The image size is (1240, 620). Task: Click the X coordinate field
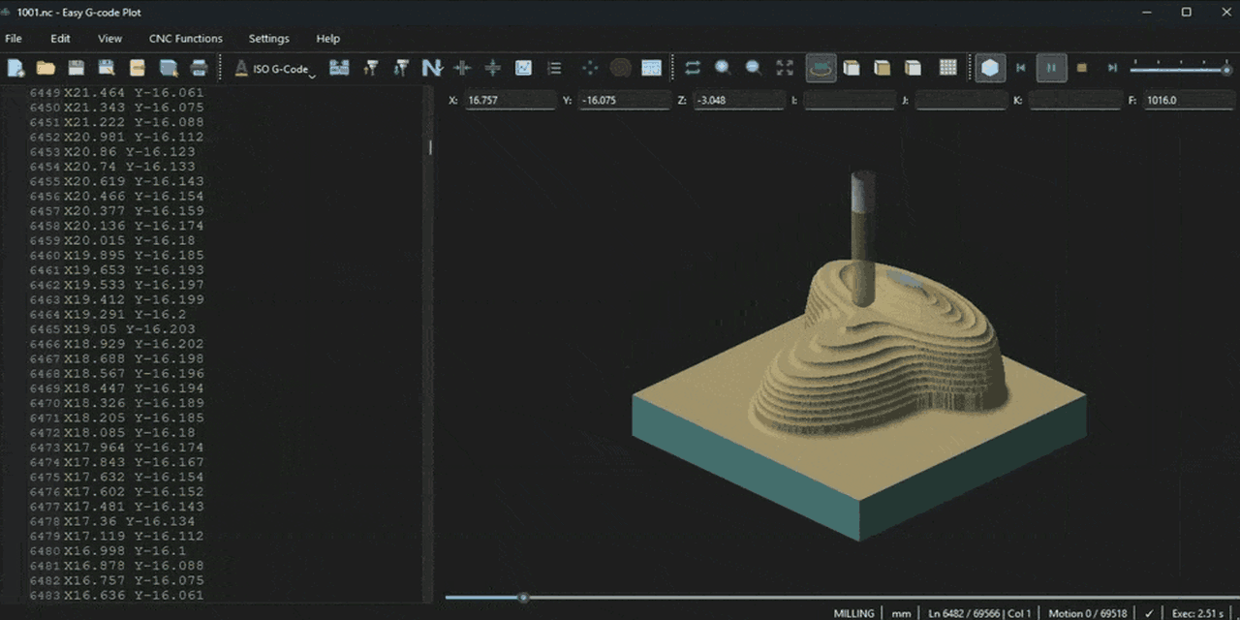click(x=511, y=100)
